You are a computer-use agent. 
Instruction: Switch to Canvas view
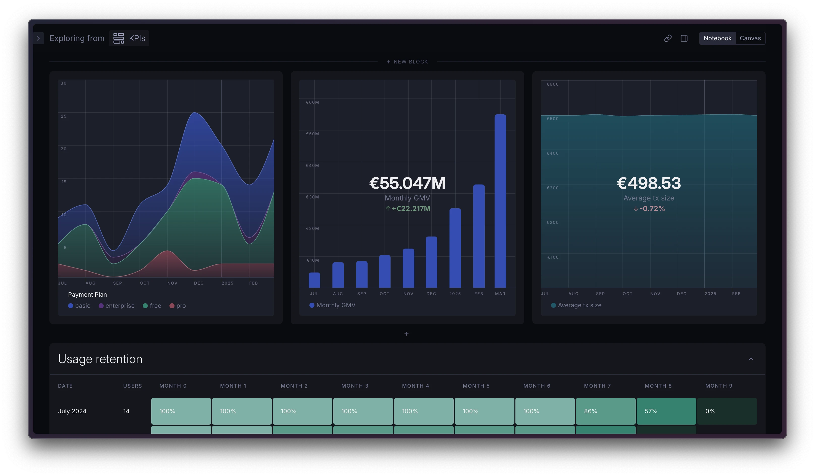coord(750,38)
